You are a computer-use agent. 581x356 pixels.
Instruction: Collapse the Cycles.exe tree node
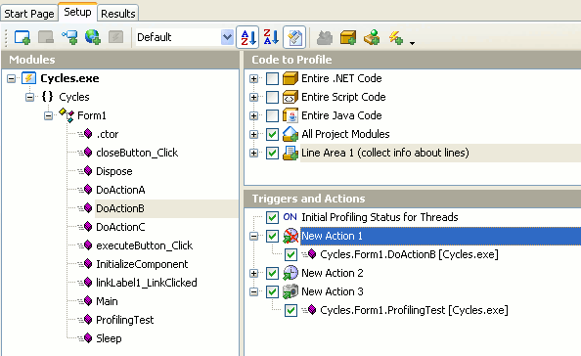(12, 78)
